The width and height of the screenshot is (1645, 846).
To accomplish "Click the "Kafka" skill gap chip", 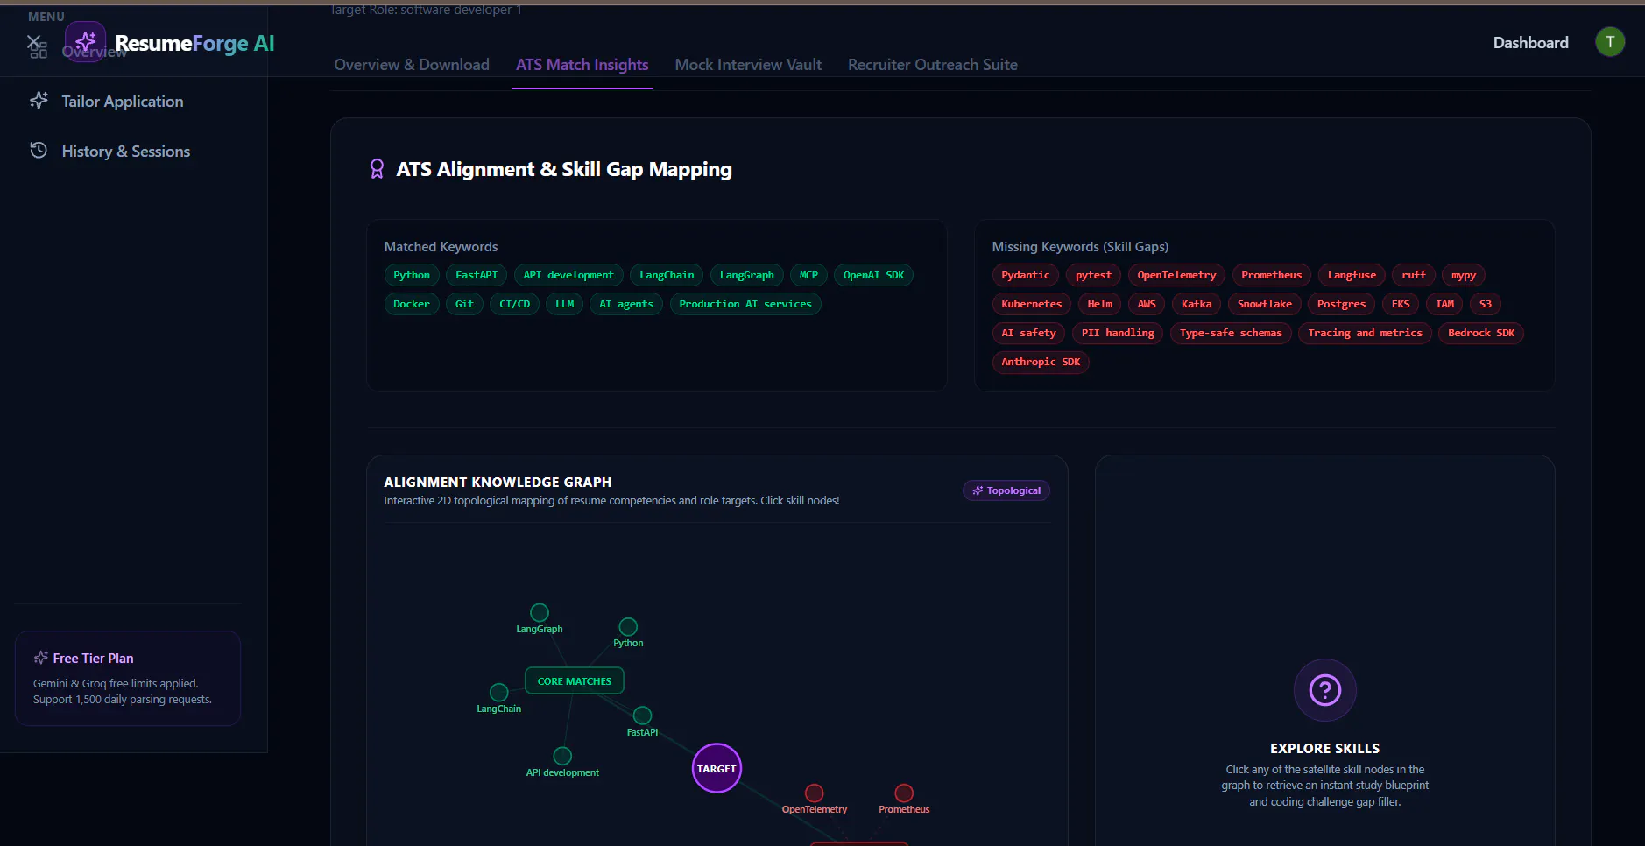I will pyautogui.click(x=1197, y=304).
